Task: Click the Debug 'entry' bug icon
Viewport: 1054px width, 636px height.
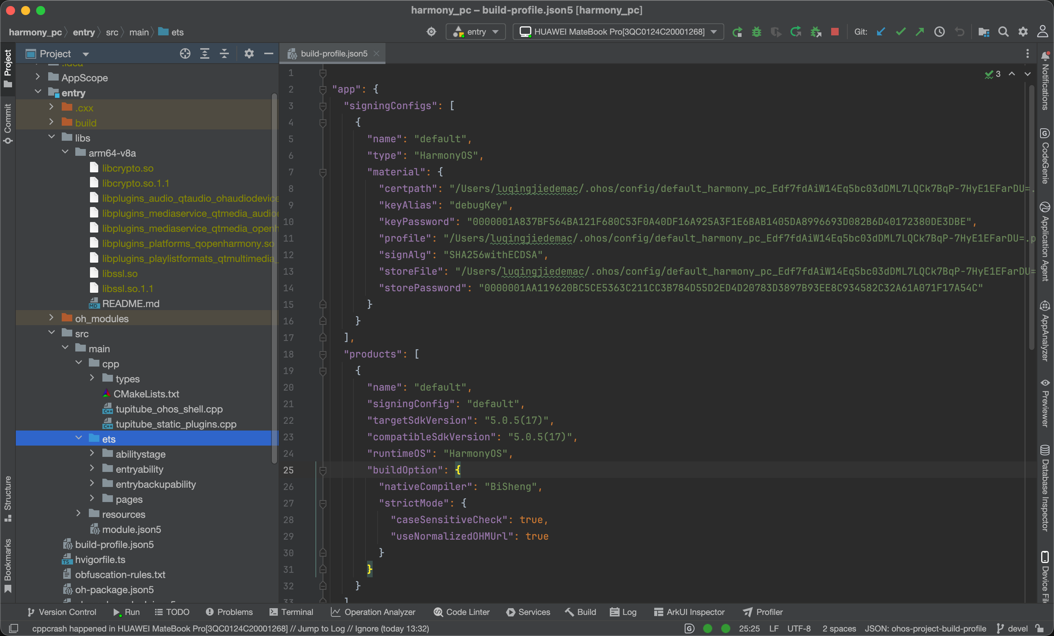Action: point(756,32)
